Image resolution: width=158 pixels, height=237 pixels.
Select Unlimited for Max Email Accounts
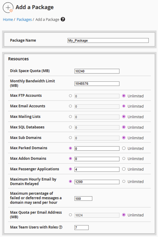click(x=124, y=106)
